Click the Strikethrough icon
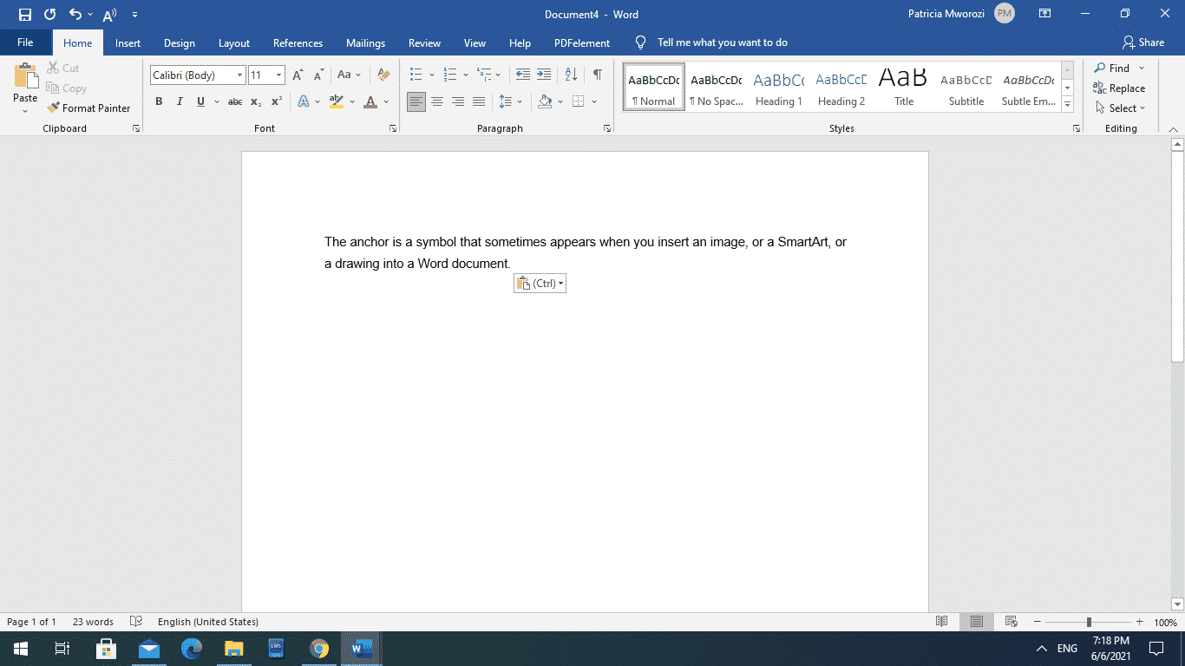 [x=234, y=101]
